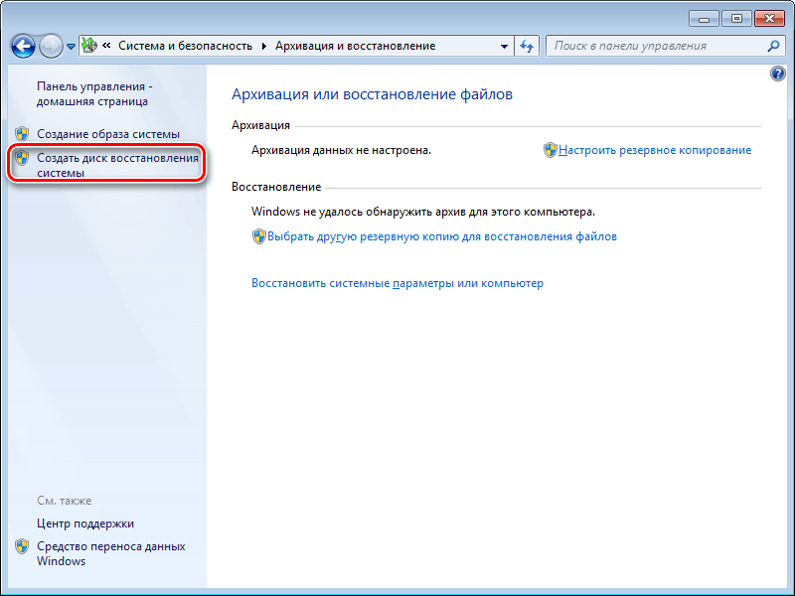
Task: Click text 'Windows не удалось обнаружить архив'
Action: click(359, 212)
